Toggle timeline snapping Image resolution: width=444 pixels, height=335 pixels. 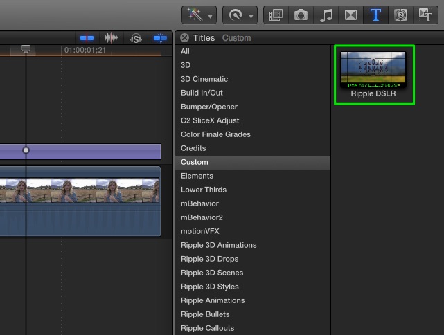coord(160,38)
